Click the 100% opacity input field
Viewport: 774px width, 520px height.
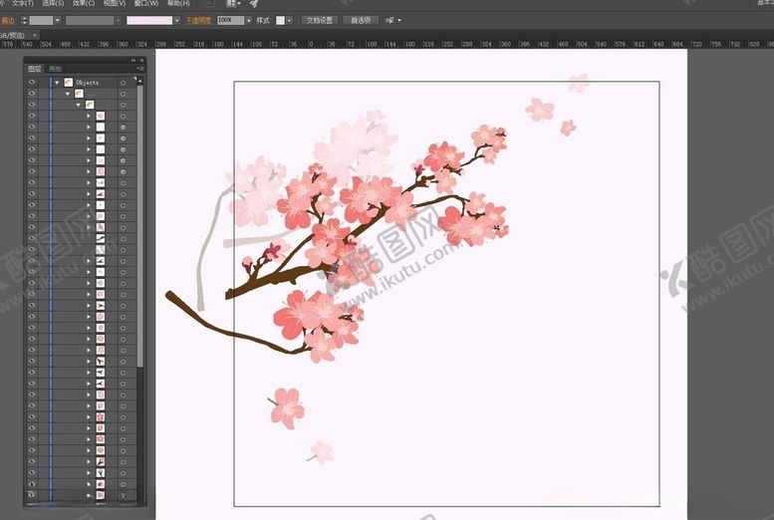click(230, 20)
